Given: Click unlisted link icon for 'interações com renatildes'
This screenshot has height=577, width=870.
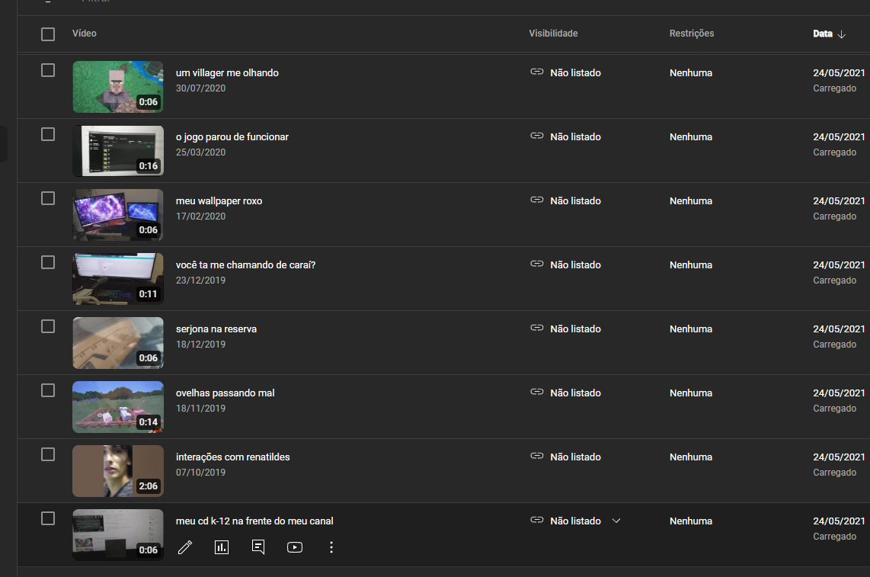Looking at the screenshot, I should (x=536, y=456).
